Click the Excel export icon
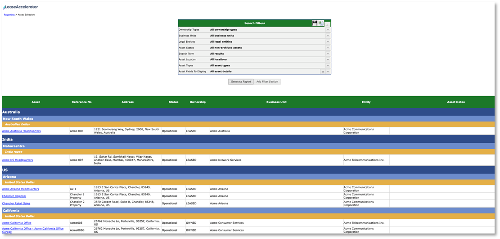Viewport: 500px width, 239px height. (321, 23)
